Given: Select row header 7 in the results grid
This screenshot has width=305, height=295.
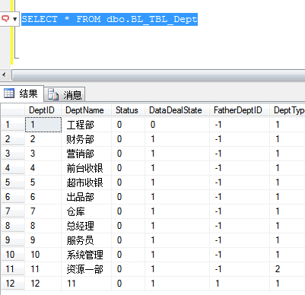Looking at the screenshot, I should click(x=13, y=211).
